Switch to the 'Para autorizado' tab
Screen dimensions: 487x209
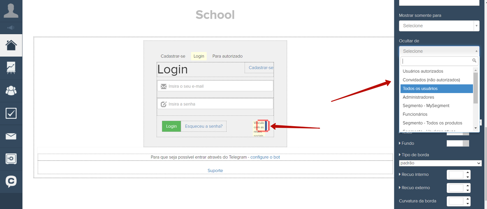point(227,56)
